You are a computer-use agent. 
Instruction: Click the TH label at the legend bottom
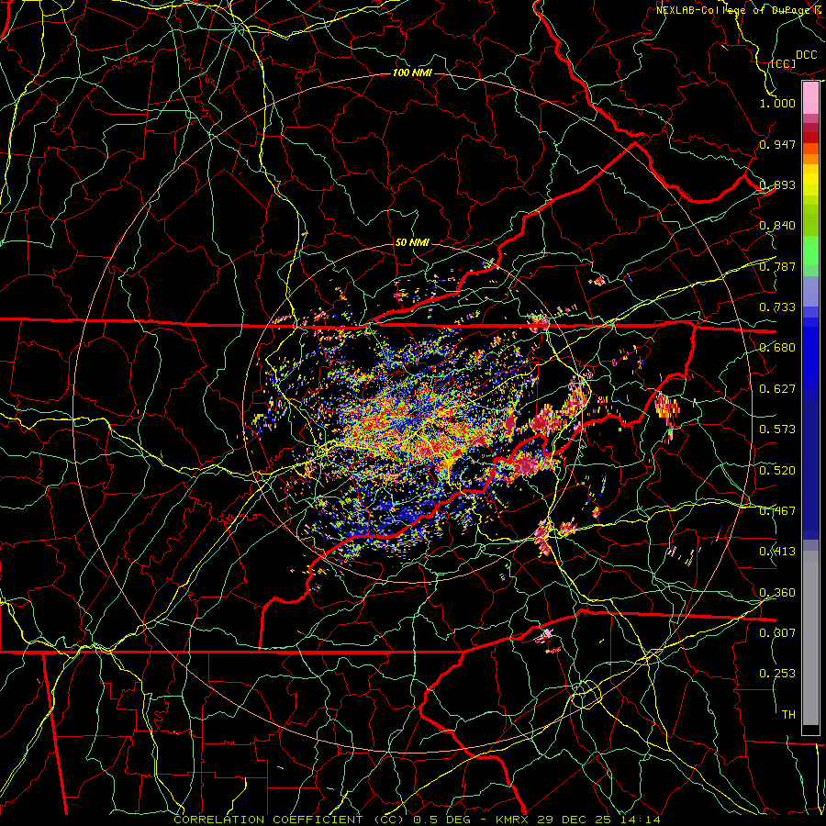click(788, 715)
